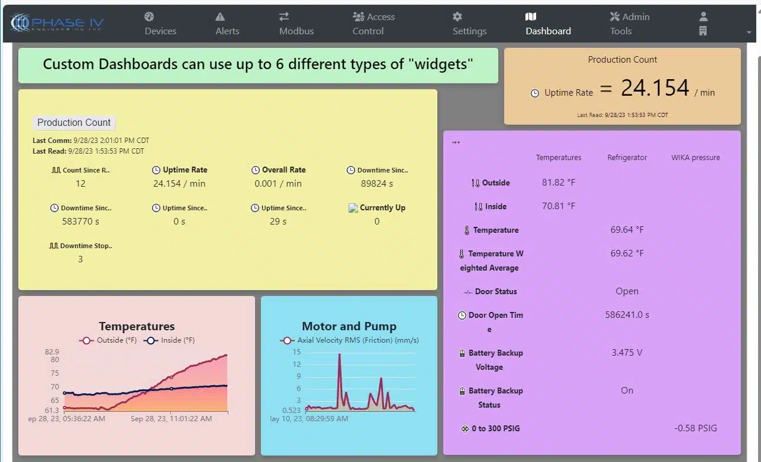761x462 pixels.
Task: Click the Modbus arrows icon
Action: coord(284,17)
